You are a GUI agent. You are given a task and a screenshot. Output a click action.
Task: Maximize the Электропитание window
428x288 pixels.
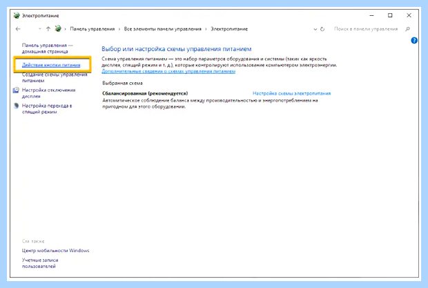390,15
